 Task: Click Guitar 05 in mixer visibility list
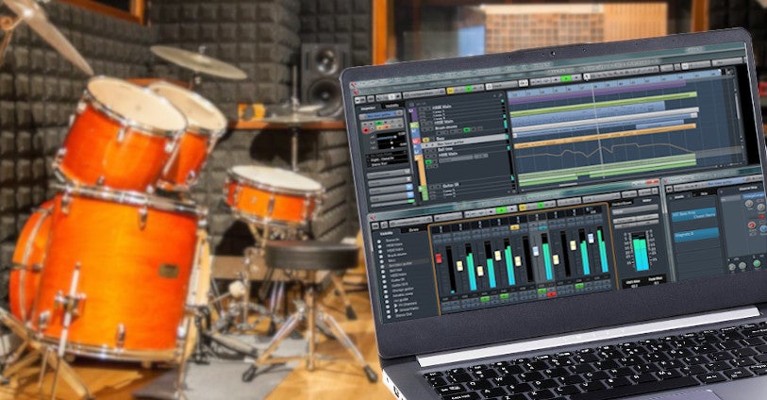pyautogui.click(x=397, y=281)
